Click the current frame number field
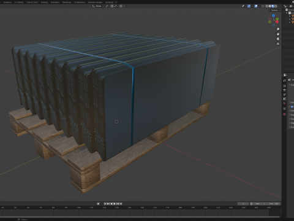294x221 pixels. 243,204
